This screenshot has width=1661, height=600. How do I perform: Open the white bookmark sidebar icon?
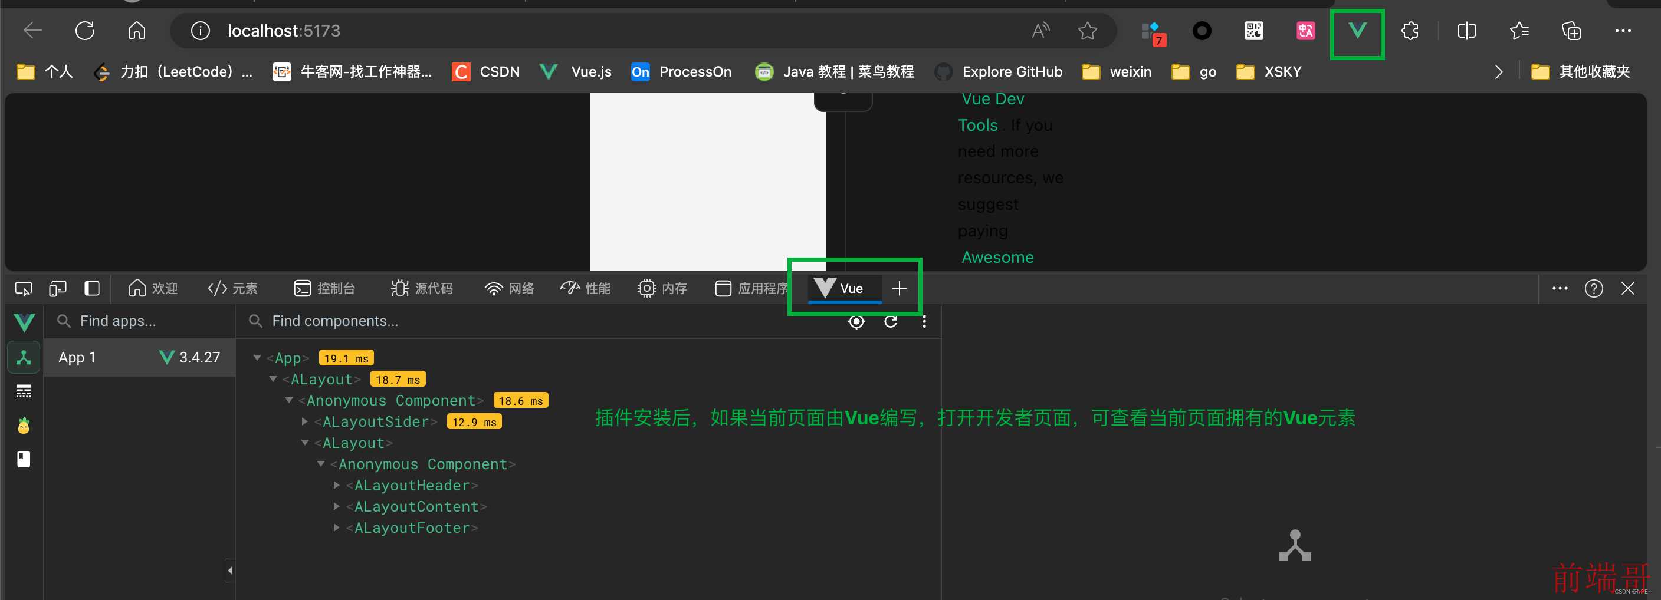point(24,459)
